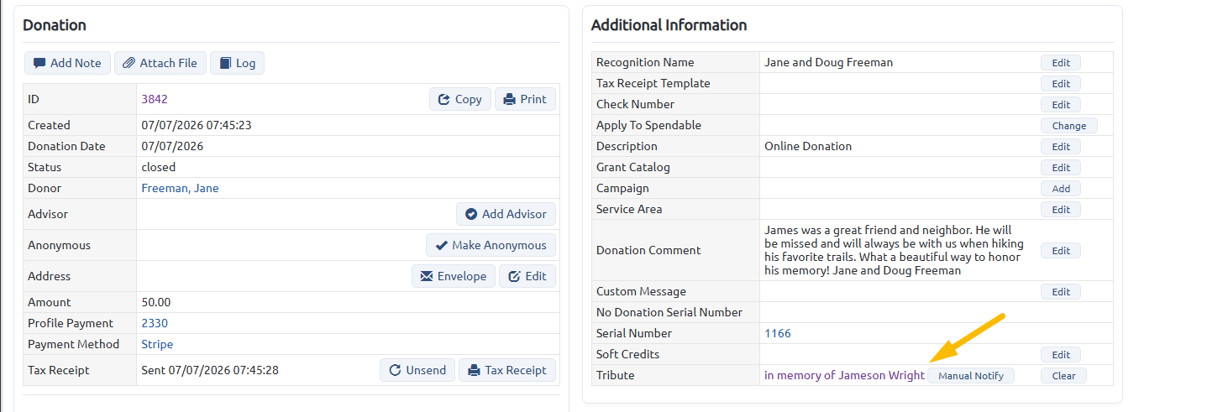The image size is (1228, 412).
Task: Print the donation record
Action: 525,99
